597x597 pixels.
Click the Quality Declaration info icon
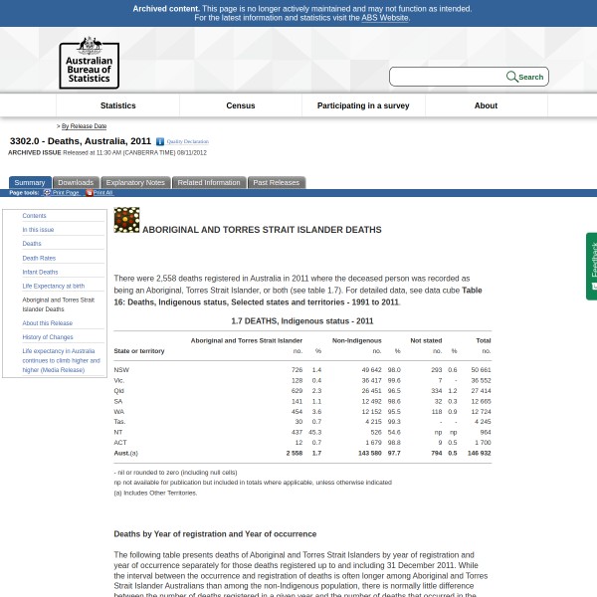160,142
